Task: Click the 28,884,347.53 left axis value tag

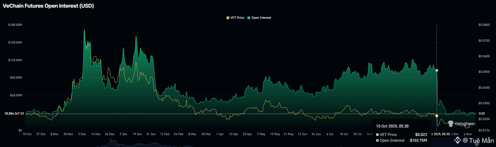Action: point(14,113)
